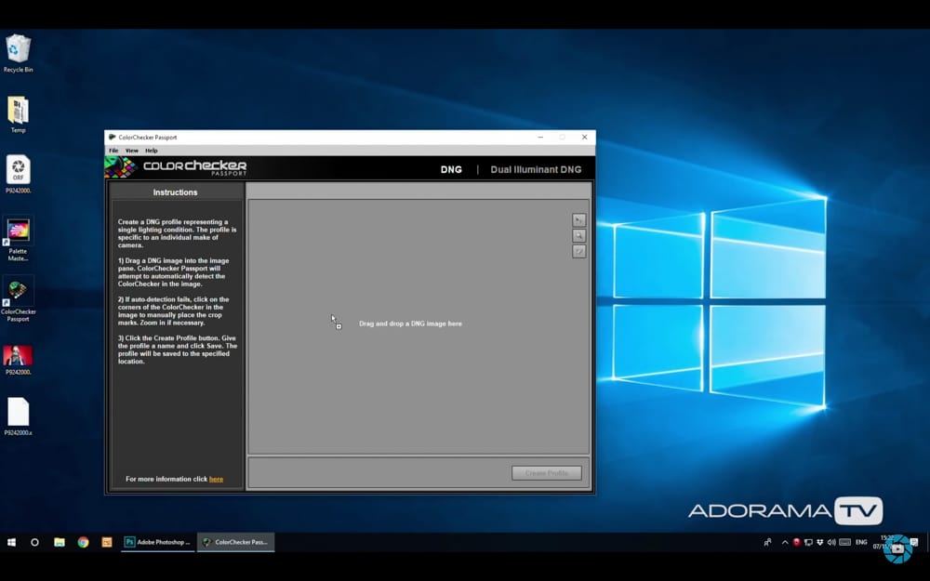Open Palette Master desktop shortcut
930x581 pixels.
19,231
